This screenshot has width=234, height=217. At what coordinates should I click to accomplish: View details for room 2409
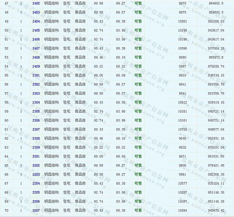[36, 66]
